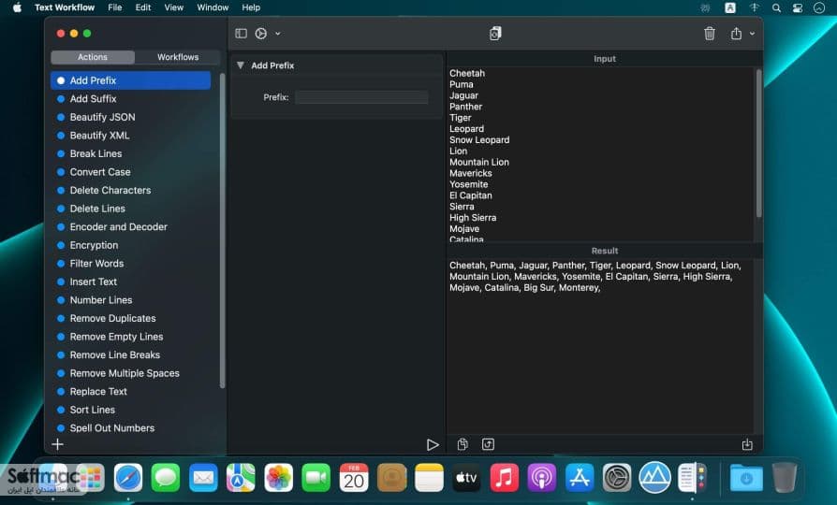This screenshot has height=505, width=837.
Task: Click the Input pane scrollbar
Action: (x=758, y=143)
